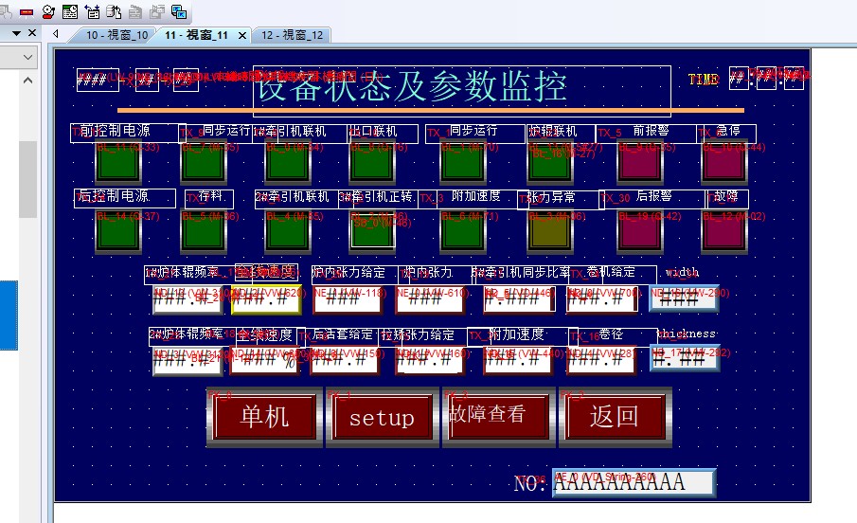Select the width numeric input field
Viewport: 857px width, 523px height.
click(684, 298)
